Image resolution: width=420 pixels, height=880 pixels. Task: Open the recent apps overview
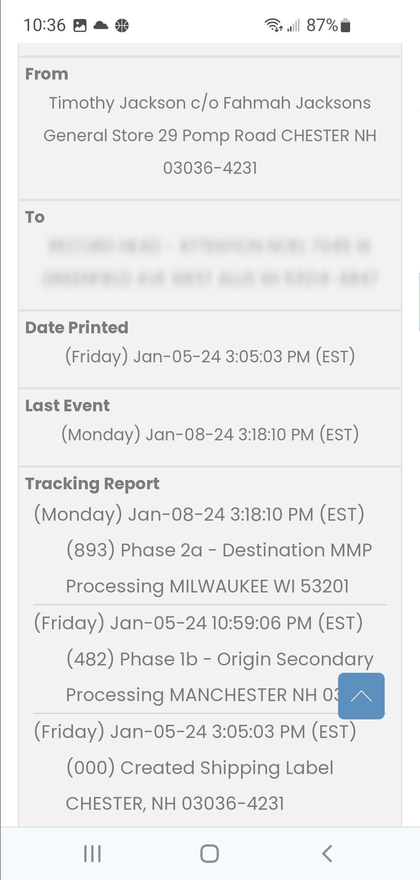click(x=92, y=854)
